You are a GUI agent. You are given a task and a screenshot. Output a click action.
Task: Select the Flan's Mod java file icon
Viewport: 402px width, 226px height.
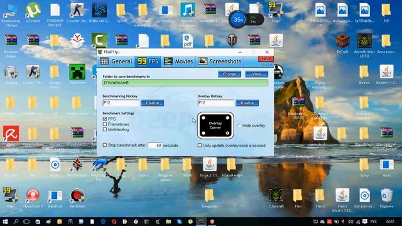coord(342,200)
